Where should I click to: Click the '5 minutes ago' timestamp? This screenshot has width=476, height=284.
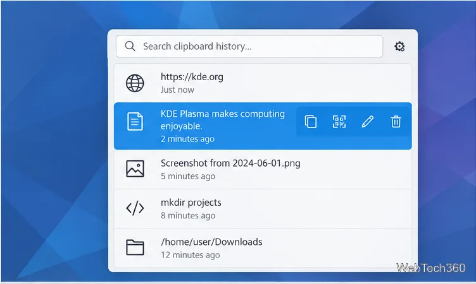tap(188, 176)
